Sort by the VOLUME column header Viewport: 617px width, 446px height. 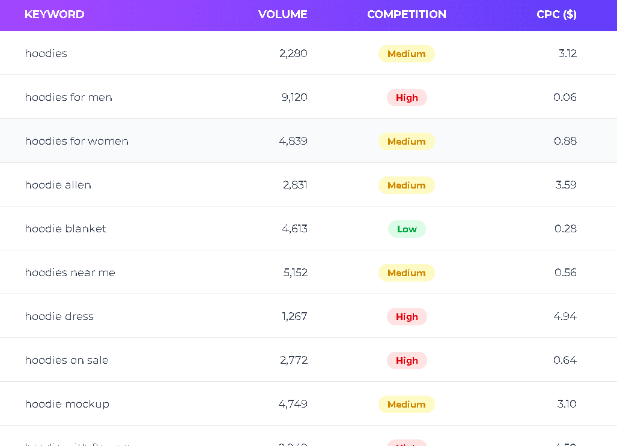[x=282, y=14]
